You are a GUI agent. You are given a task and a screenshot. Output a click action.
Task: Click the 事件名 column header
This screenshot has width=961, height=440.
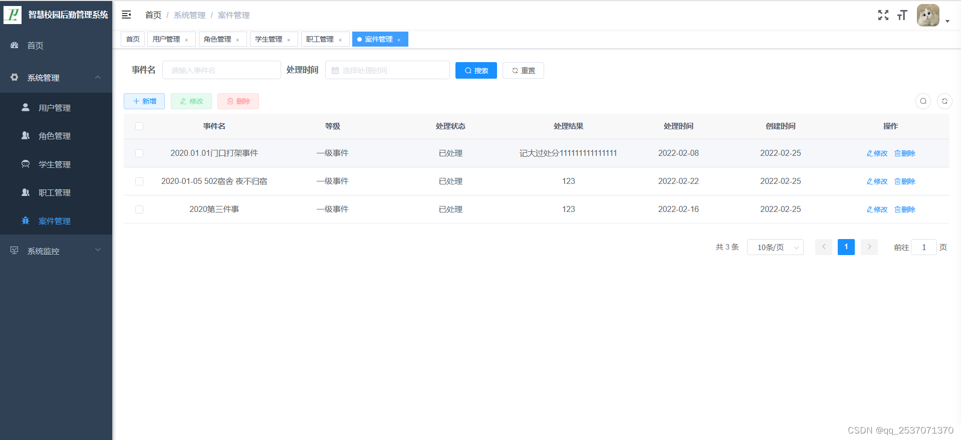pos(214,126)
